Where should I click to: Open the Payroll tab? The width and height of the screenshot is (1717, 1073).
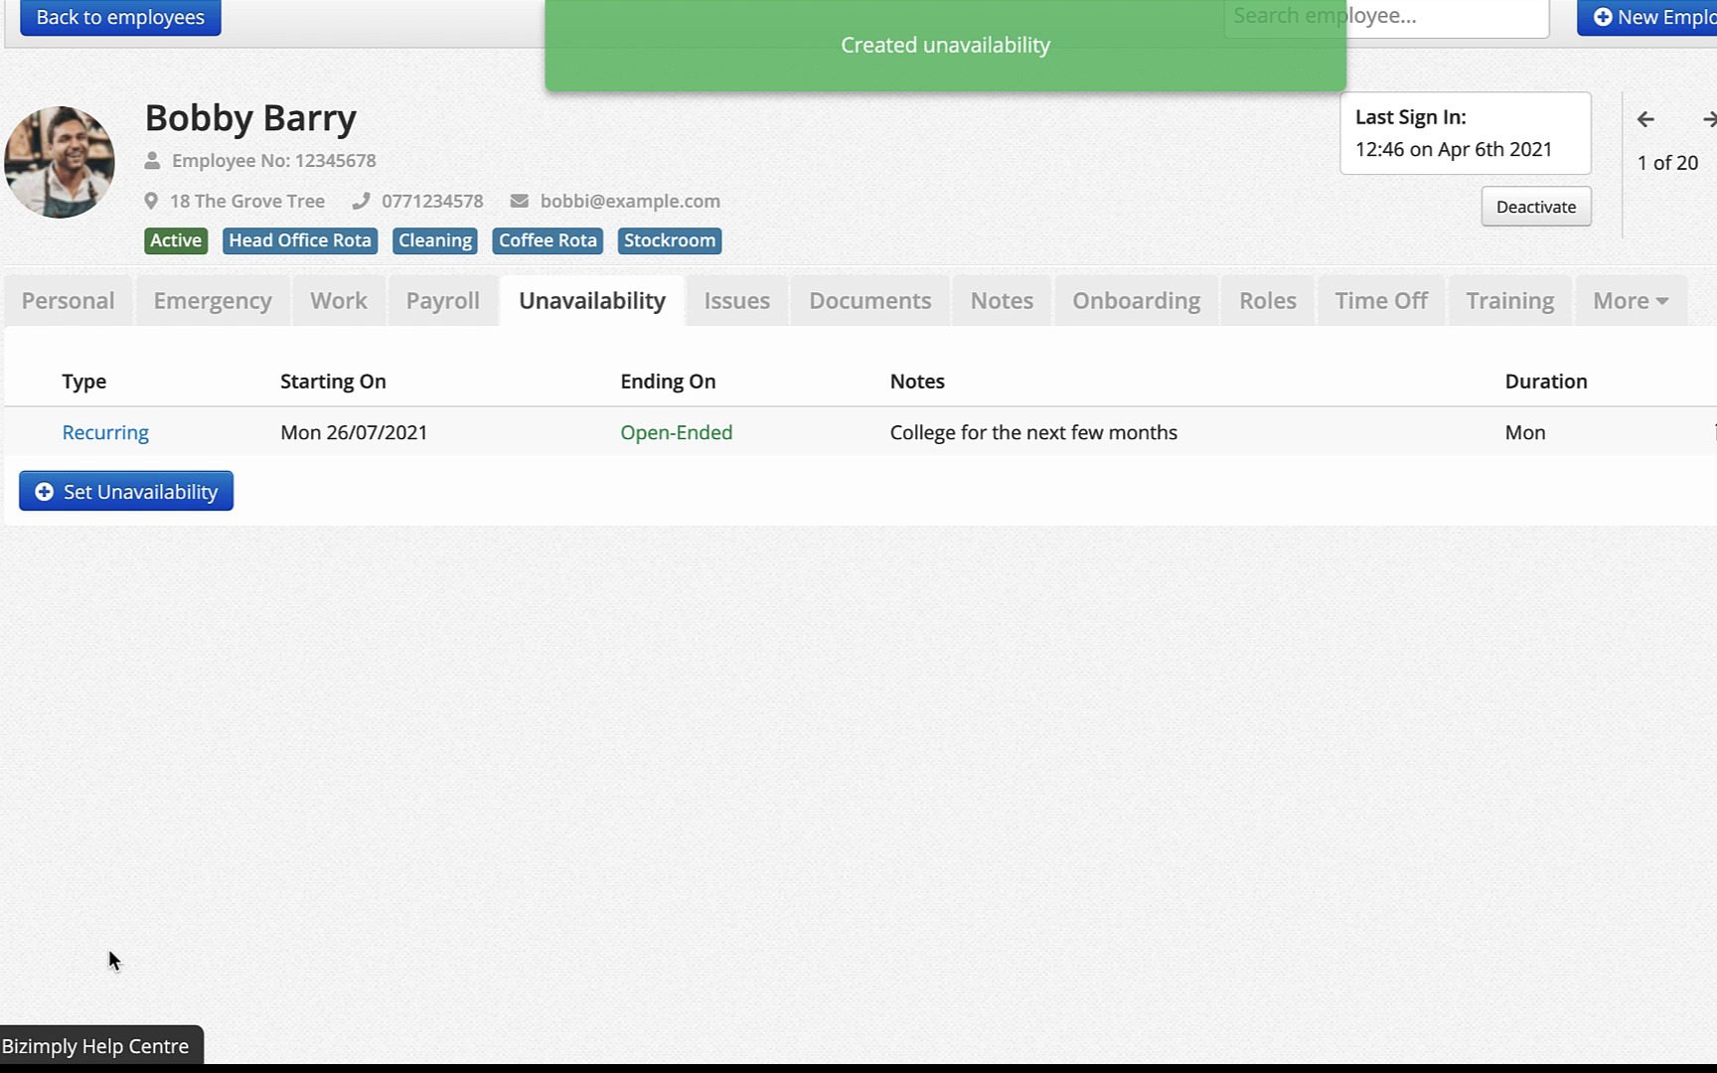pos(442,301)
